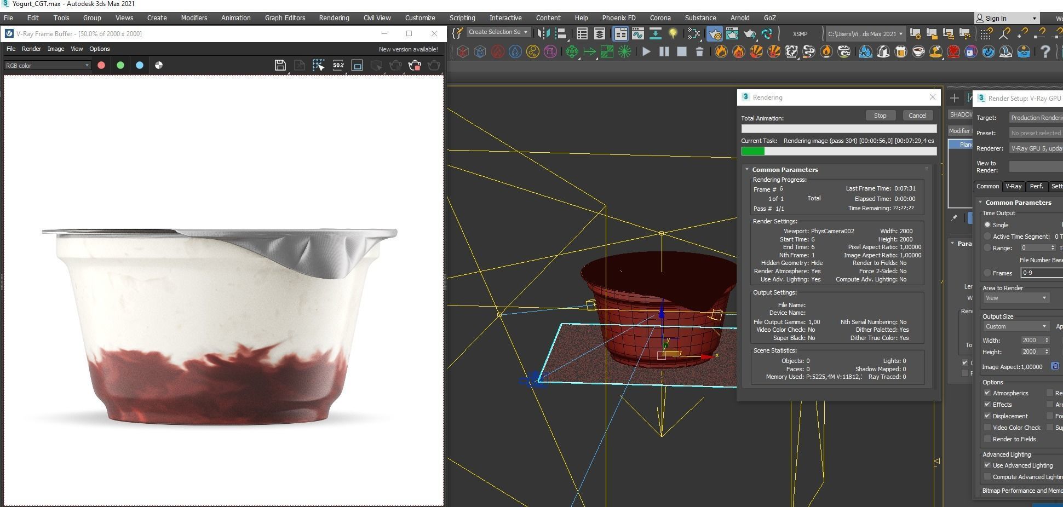Enable the blue channel view
Image resolution: width=1063 pixels, height=507 pixels.
140,65
